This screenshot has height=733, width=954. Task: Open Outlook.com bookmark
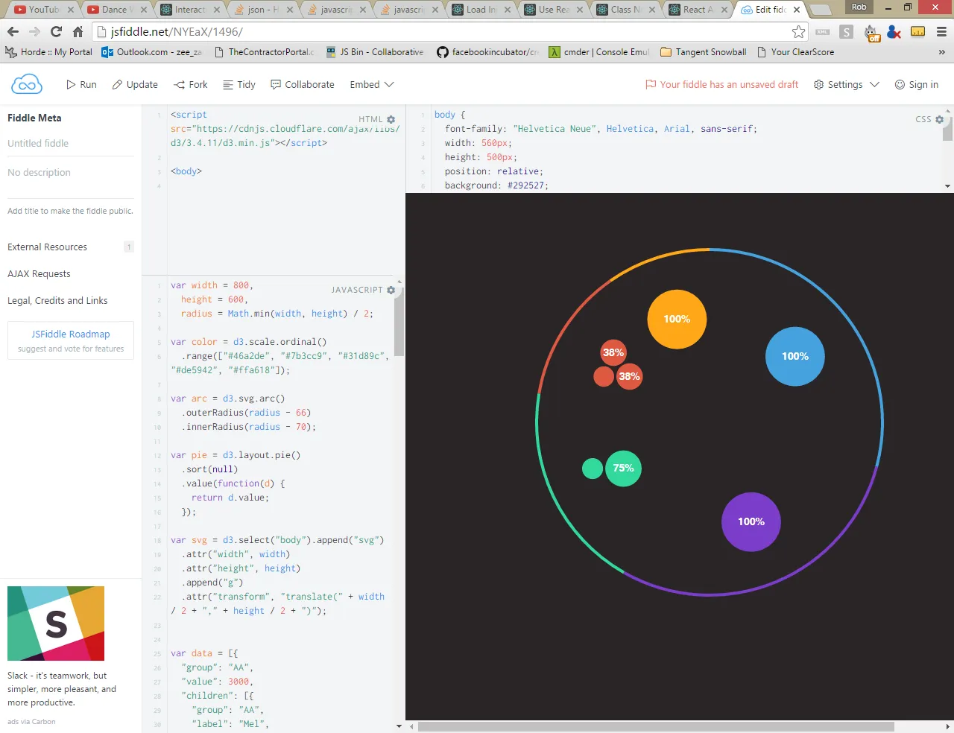152,52
